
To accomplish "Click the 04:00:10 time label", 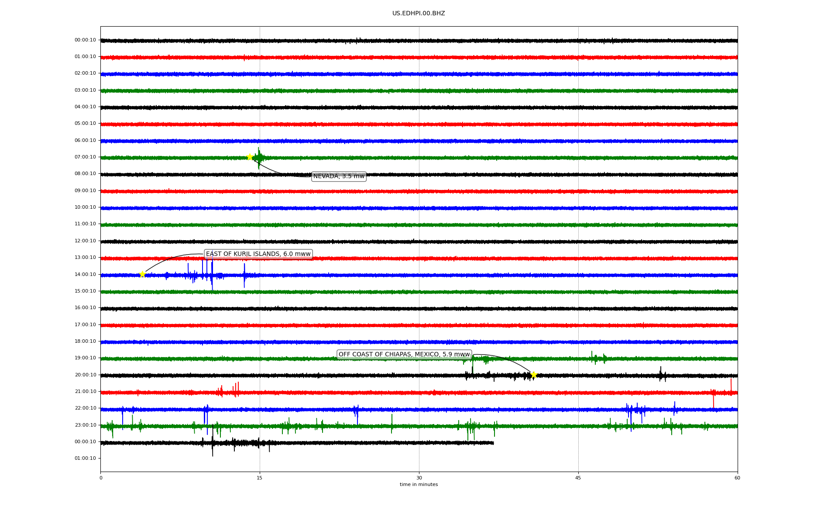I will pos(85,107).
